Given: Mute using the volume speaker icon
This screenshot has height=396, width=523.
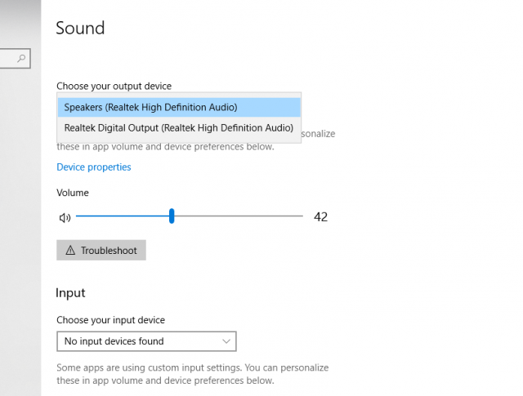Looking at the screenshot, I should [x=65, y=217].
